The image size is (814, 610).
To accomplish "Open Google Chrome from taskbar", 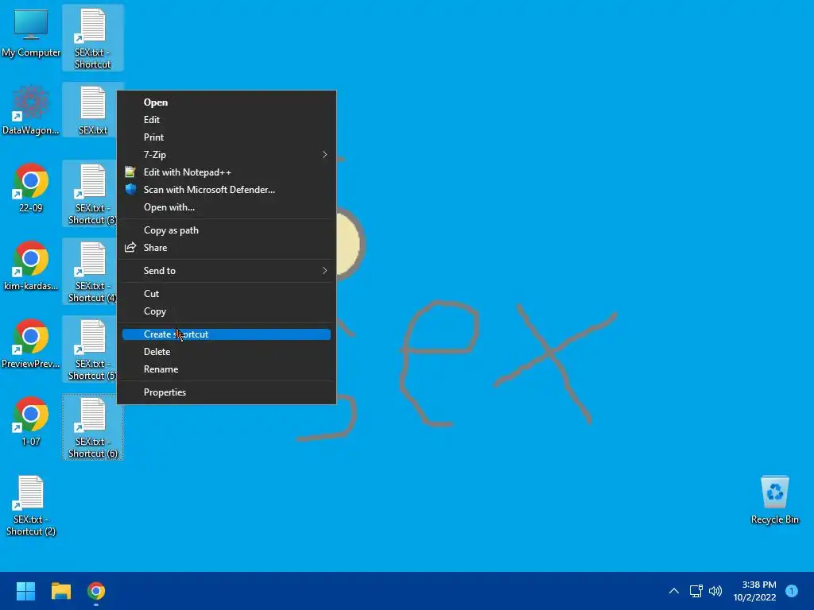I will point(96,591).
